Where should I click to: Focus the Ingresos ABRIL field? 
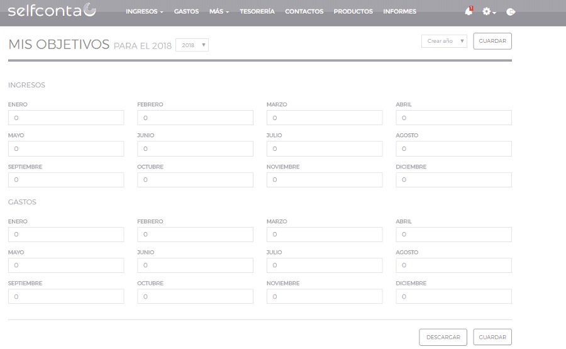coord(453,118)
